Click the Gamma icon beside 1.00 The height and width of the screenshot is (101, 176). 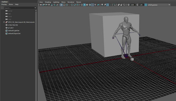click(x=137, y=5)
